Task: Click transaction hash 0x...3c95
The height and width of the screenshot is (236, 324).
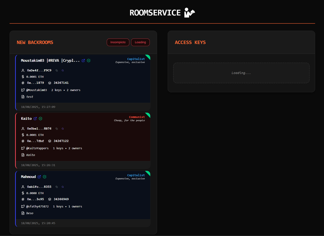Action: click(x=35, y=199)
